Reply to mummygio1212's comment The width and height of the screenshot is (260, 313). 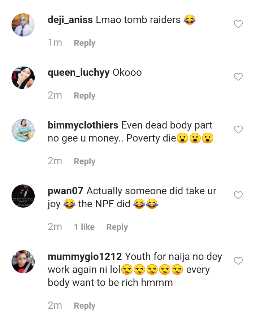point(84,306)
